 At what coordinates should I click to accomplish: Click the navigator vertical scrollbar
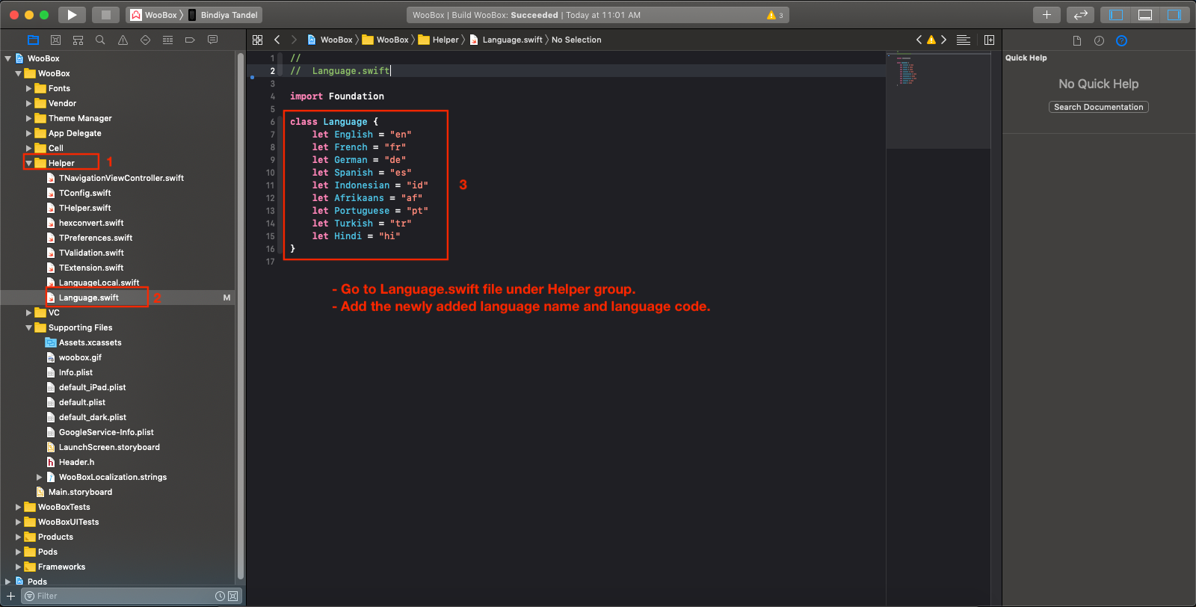(x=240, y=317)
